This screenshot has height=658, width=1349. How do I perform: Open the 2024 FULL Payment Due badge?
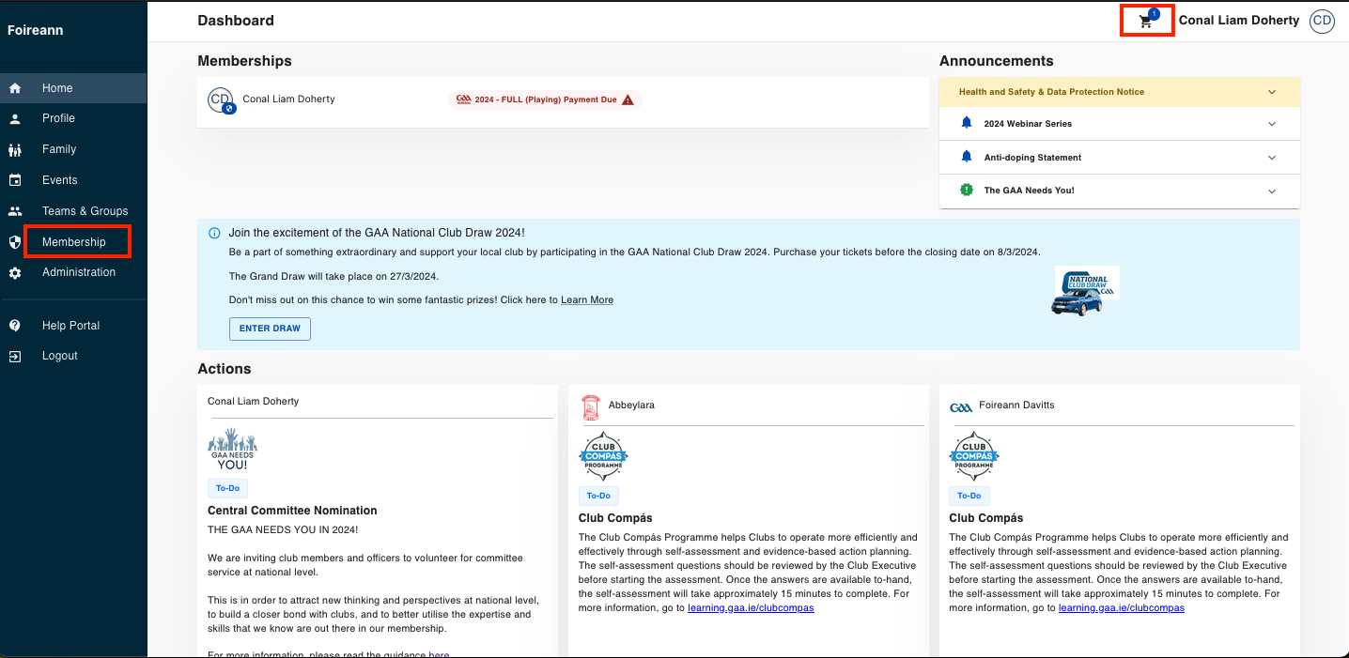pyautogui.click(x=545, y=99)
